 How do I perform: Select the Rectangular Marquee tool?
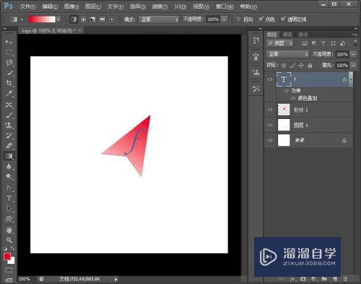9,52
